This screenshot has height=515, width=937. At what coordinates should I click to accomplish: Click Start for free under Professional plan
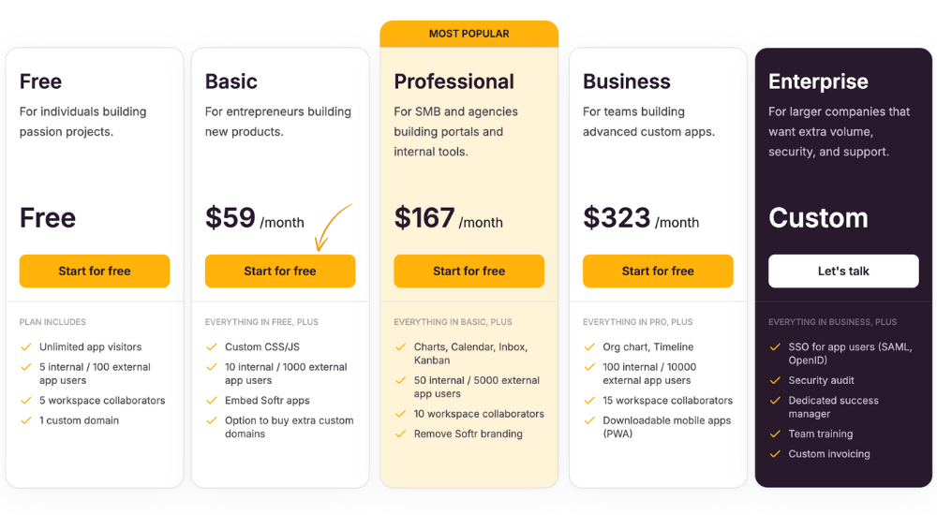coord(469,272)
